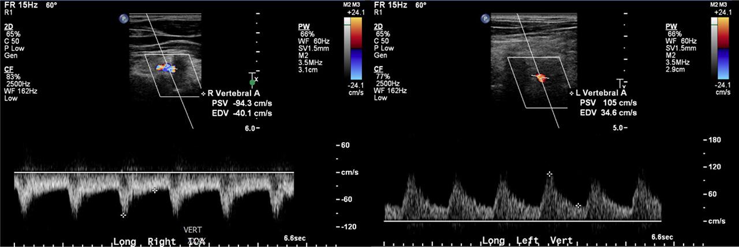Click the 'PW' heading in the left panel
Viewport: 739px width, 247px height.
click(x=304, y=26)
